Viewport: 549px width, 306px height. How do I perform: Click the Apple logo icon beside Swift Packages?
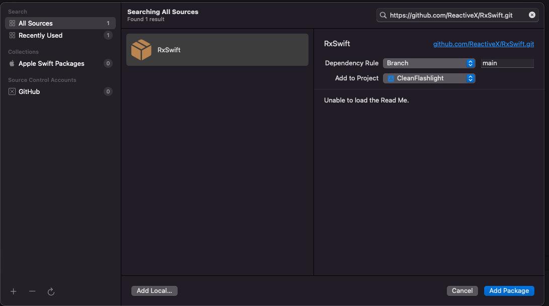click(x=12, y=63)
